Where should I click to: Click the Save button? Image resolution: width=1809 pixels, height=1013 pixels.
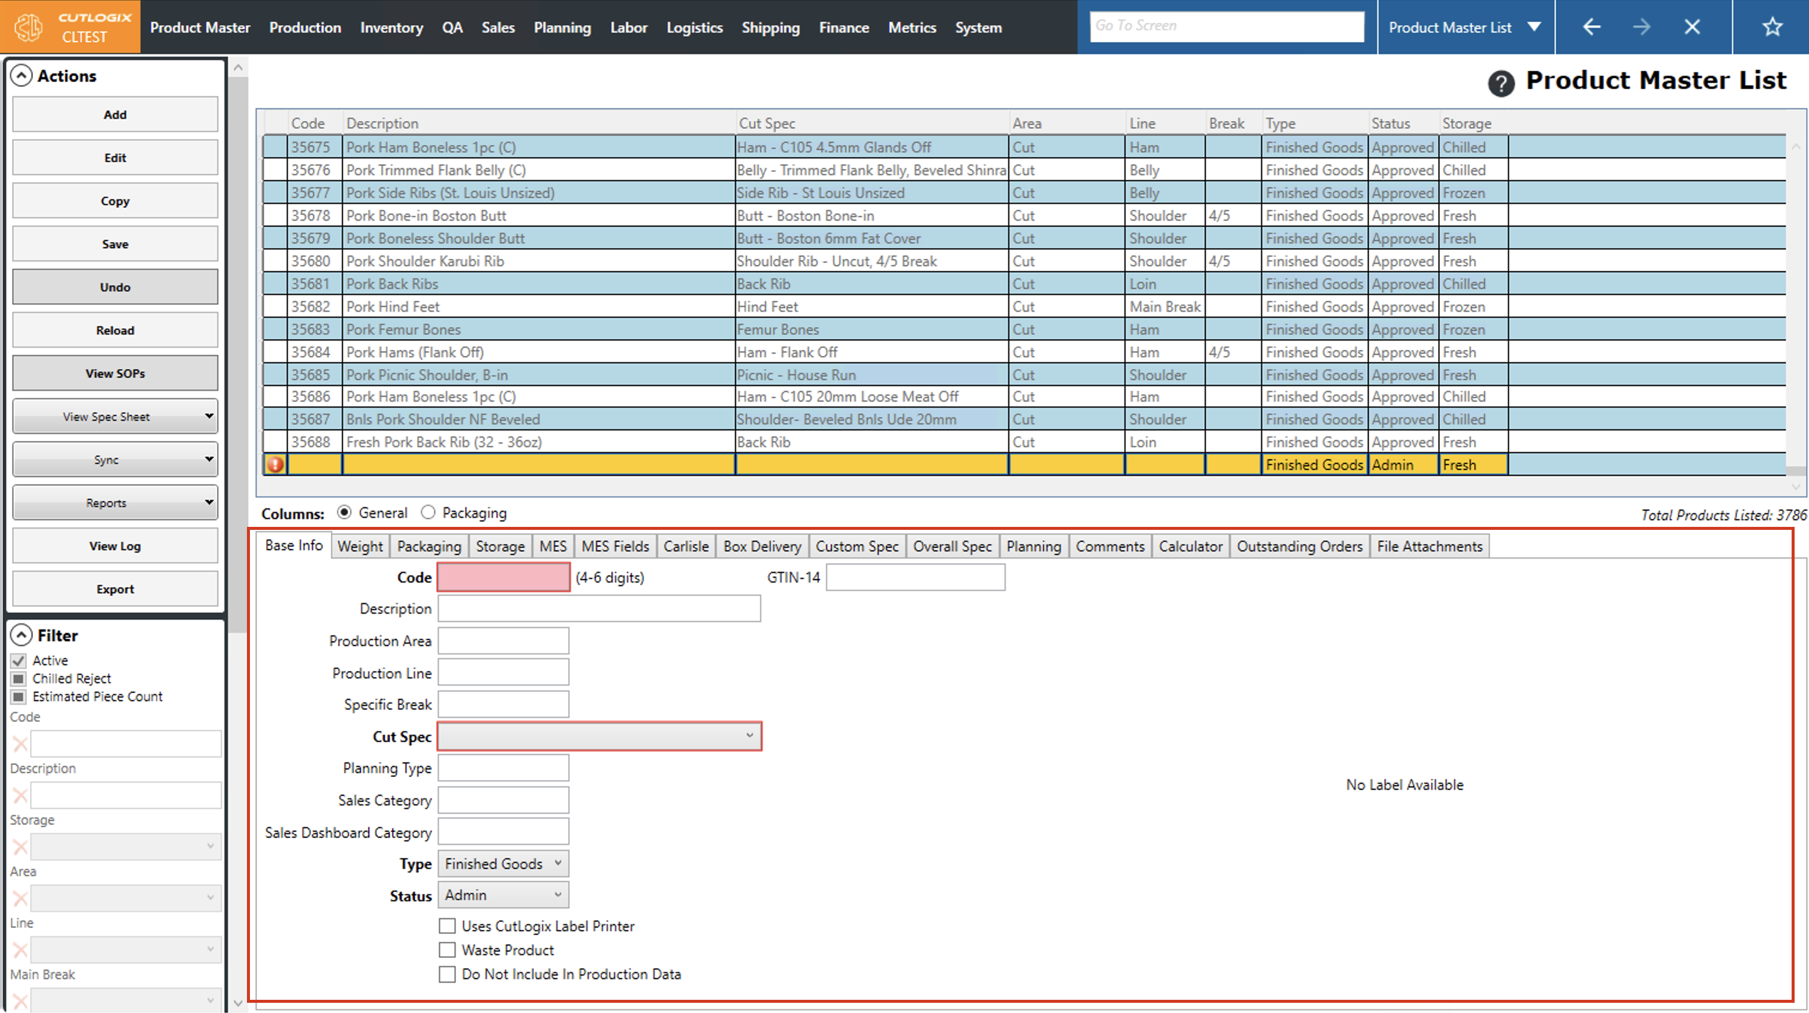tap(115, 244)
